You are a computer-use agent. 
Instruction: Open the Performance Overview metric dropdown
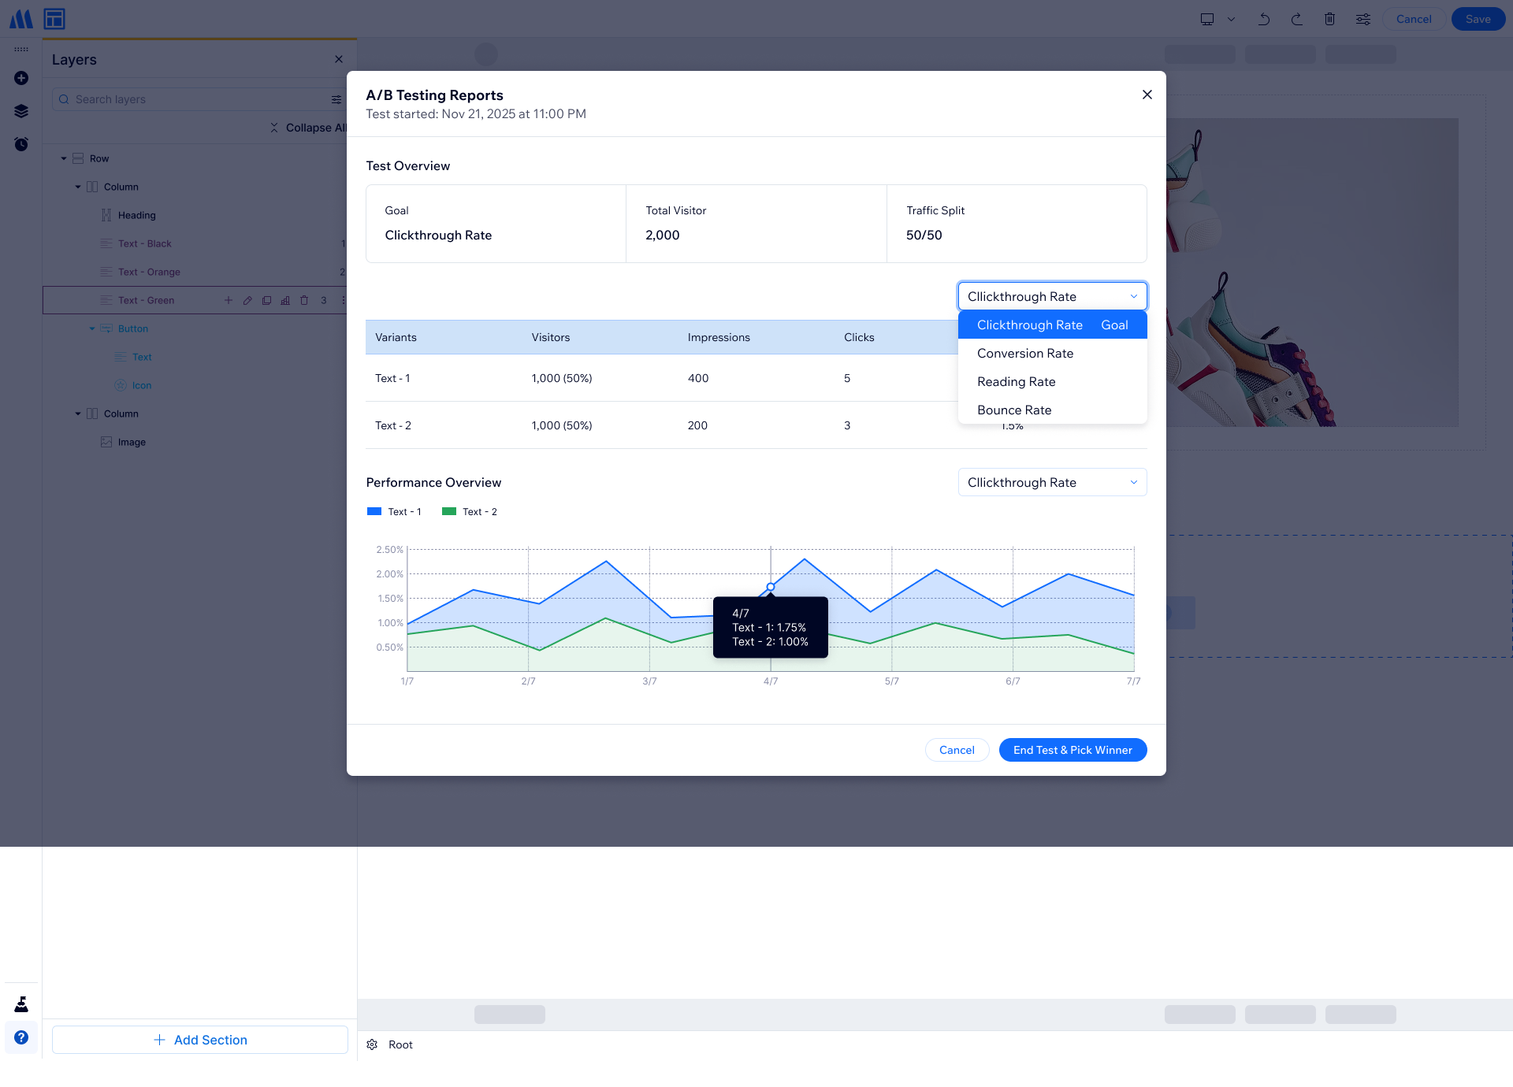(1052, 482)
